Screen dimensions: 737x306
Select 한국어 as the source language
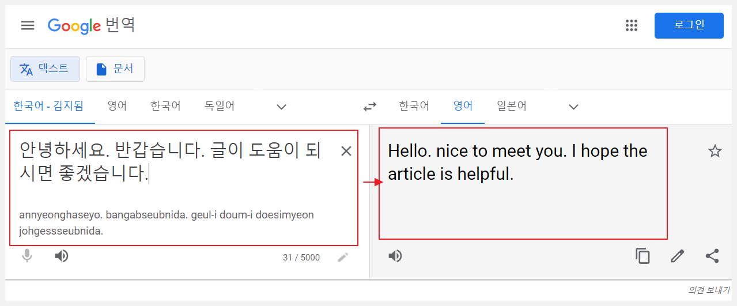click(165, 106)
